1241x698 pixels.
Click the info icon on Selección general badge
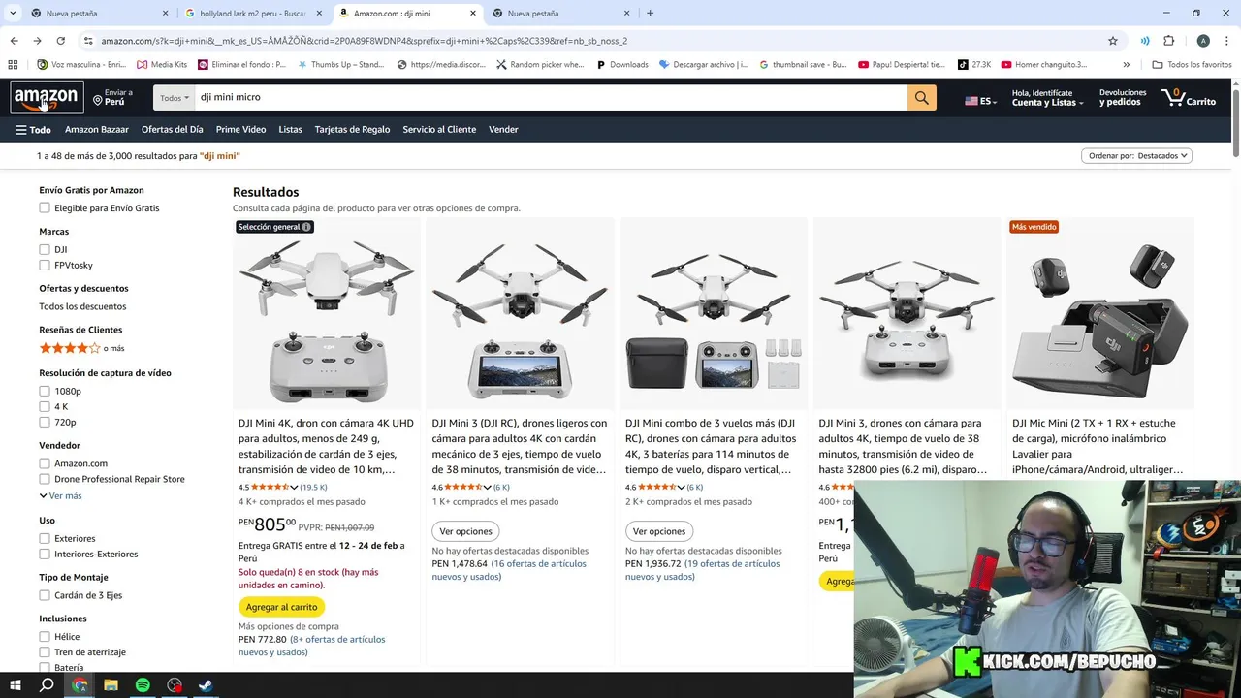click(x=306, y=227)
